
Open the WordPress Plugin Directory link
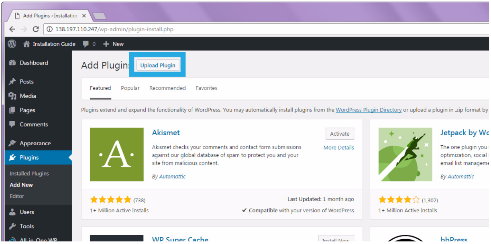pos(369,110)
